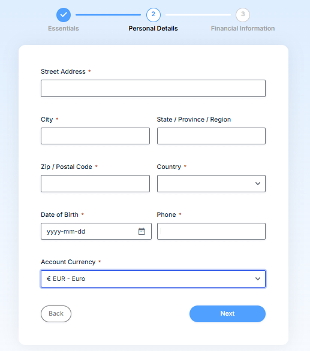Go to the Essentials step label
310x351 pixels.
[64, 28]
